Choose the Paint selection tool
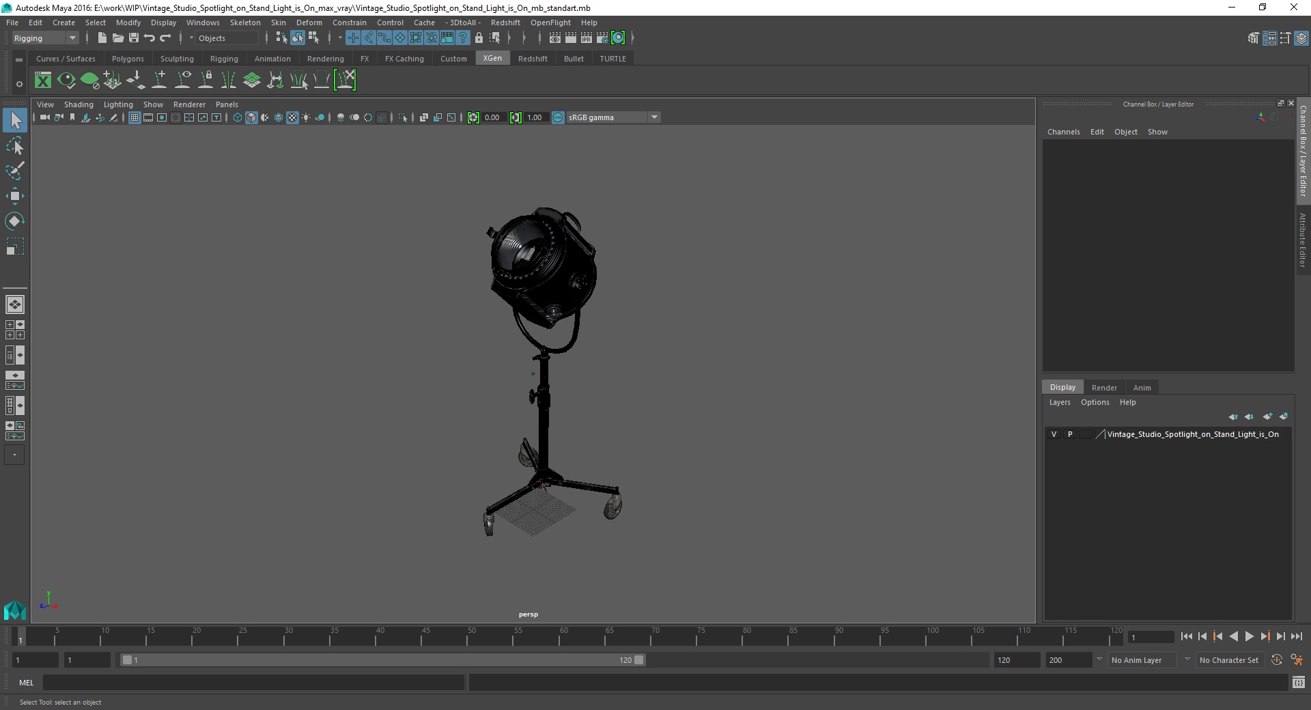The width and height of the screenshot is (1311, 710). (15, 171)
